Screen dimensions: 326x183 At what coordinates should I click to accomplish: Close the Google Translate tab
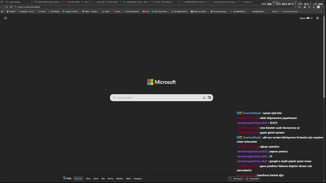32,2
